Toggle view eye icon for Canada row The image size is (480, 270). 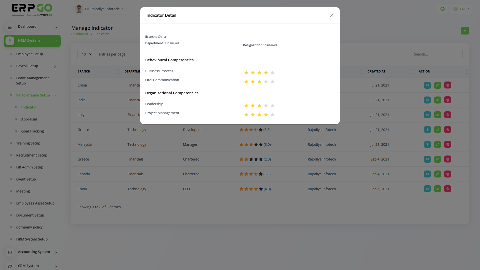pos(427,174)
